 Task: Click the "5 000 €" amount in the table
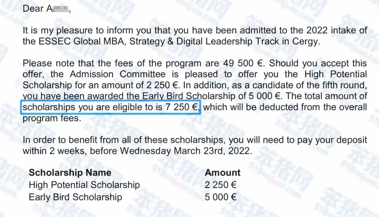(x=220, y=197)
